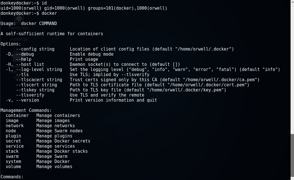The image size is (294, 180).
Task: Click the empty scrollbar track above the thumb
Action: pos(292,67)
